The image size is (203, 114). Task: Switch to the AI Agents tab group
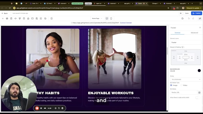[x=88, y=4]
